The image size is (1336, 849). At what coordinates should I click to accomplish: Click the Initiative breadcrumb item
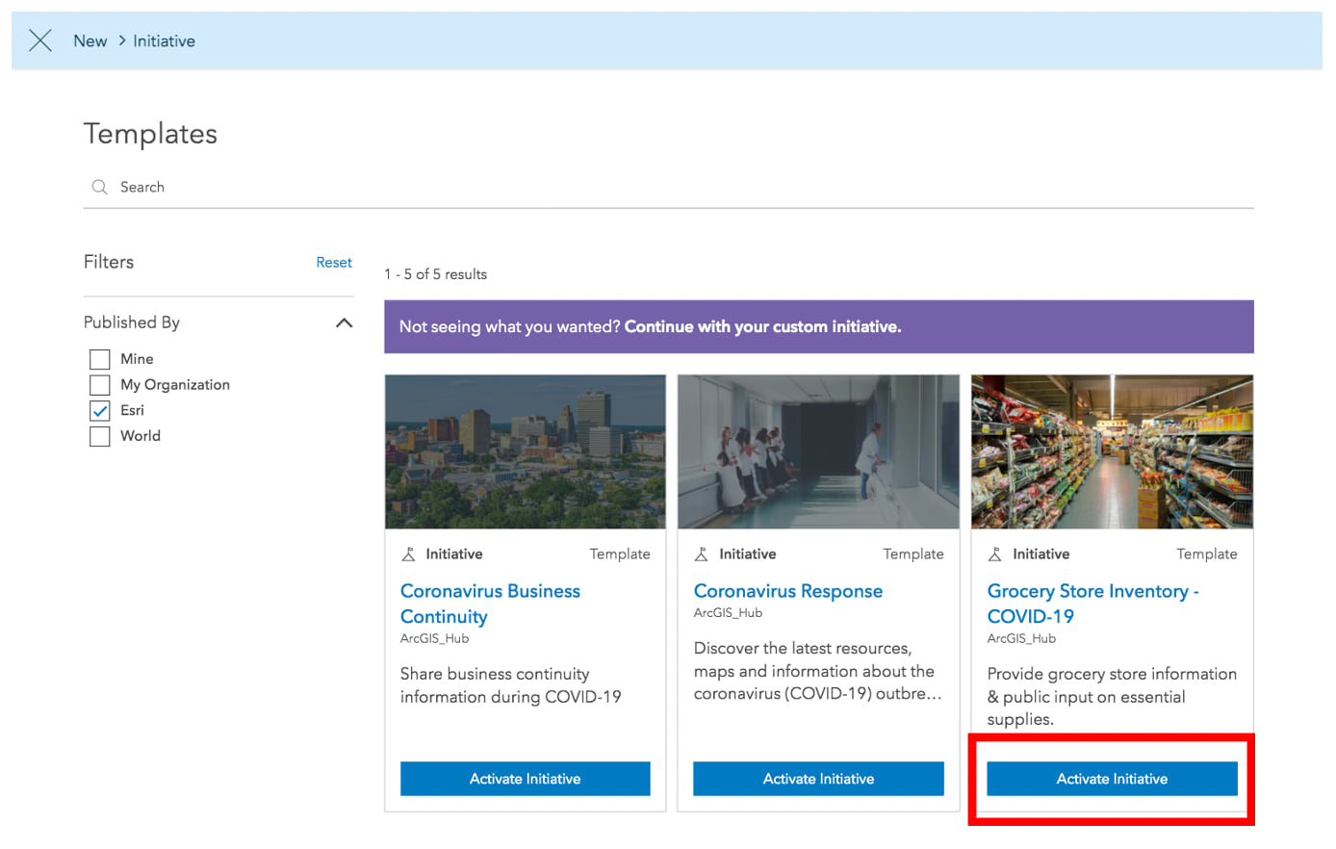(164, 40)
